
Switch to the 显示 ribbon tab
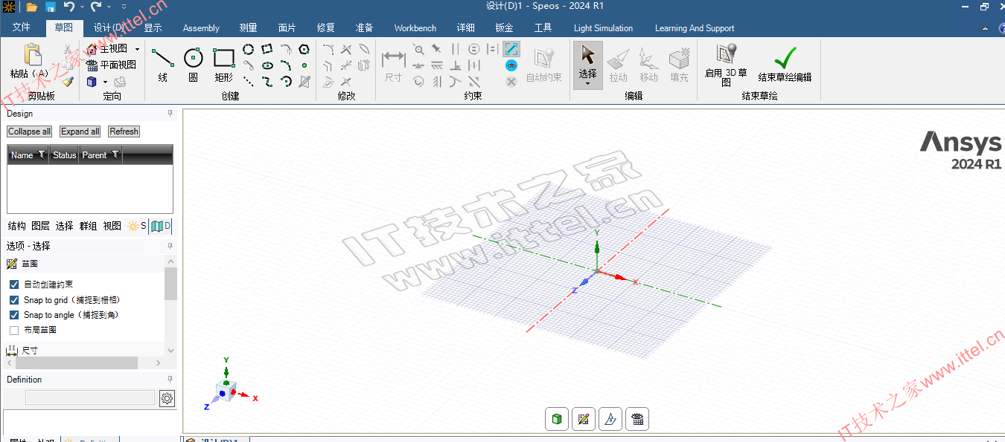pos(153,28)
